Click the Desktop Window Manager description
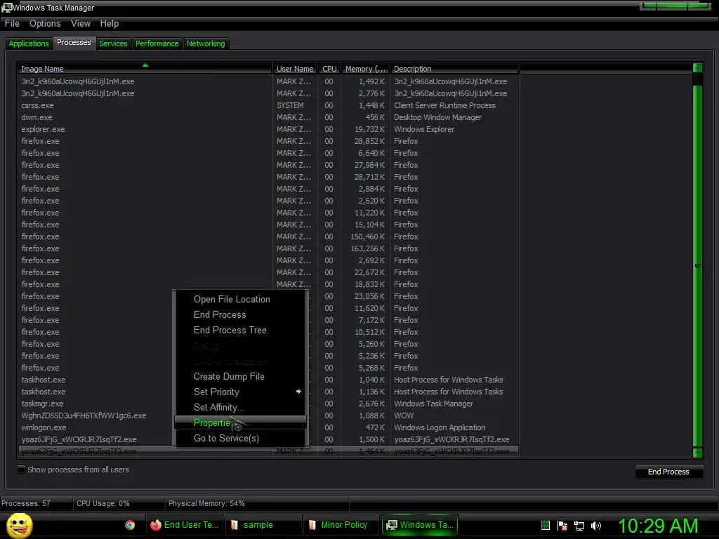Image resolution: width=719 pixels, height=539 pixels. coord(437,117)
